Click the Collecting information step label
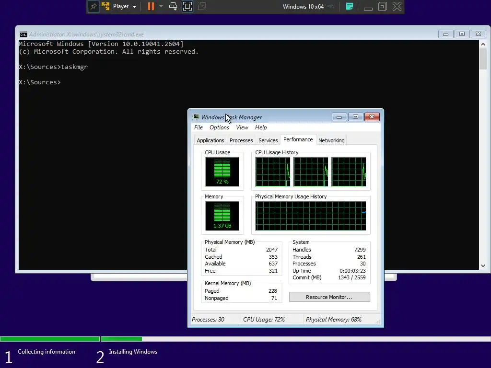491x368 pixels. [x=47, y=352]
